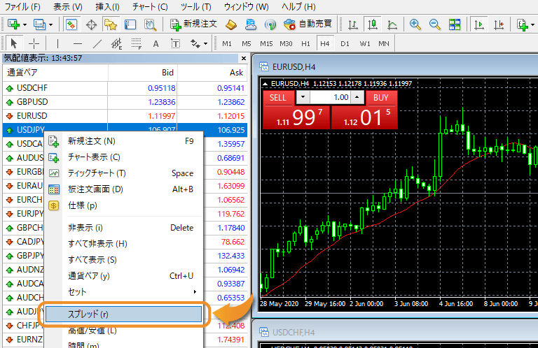Open the new chart dropdown arrow
This screenshot has width=538, height=348.
(25, 24)
